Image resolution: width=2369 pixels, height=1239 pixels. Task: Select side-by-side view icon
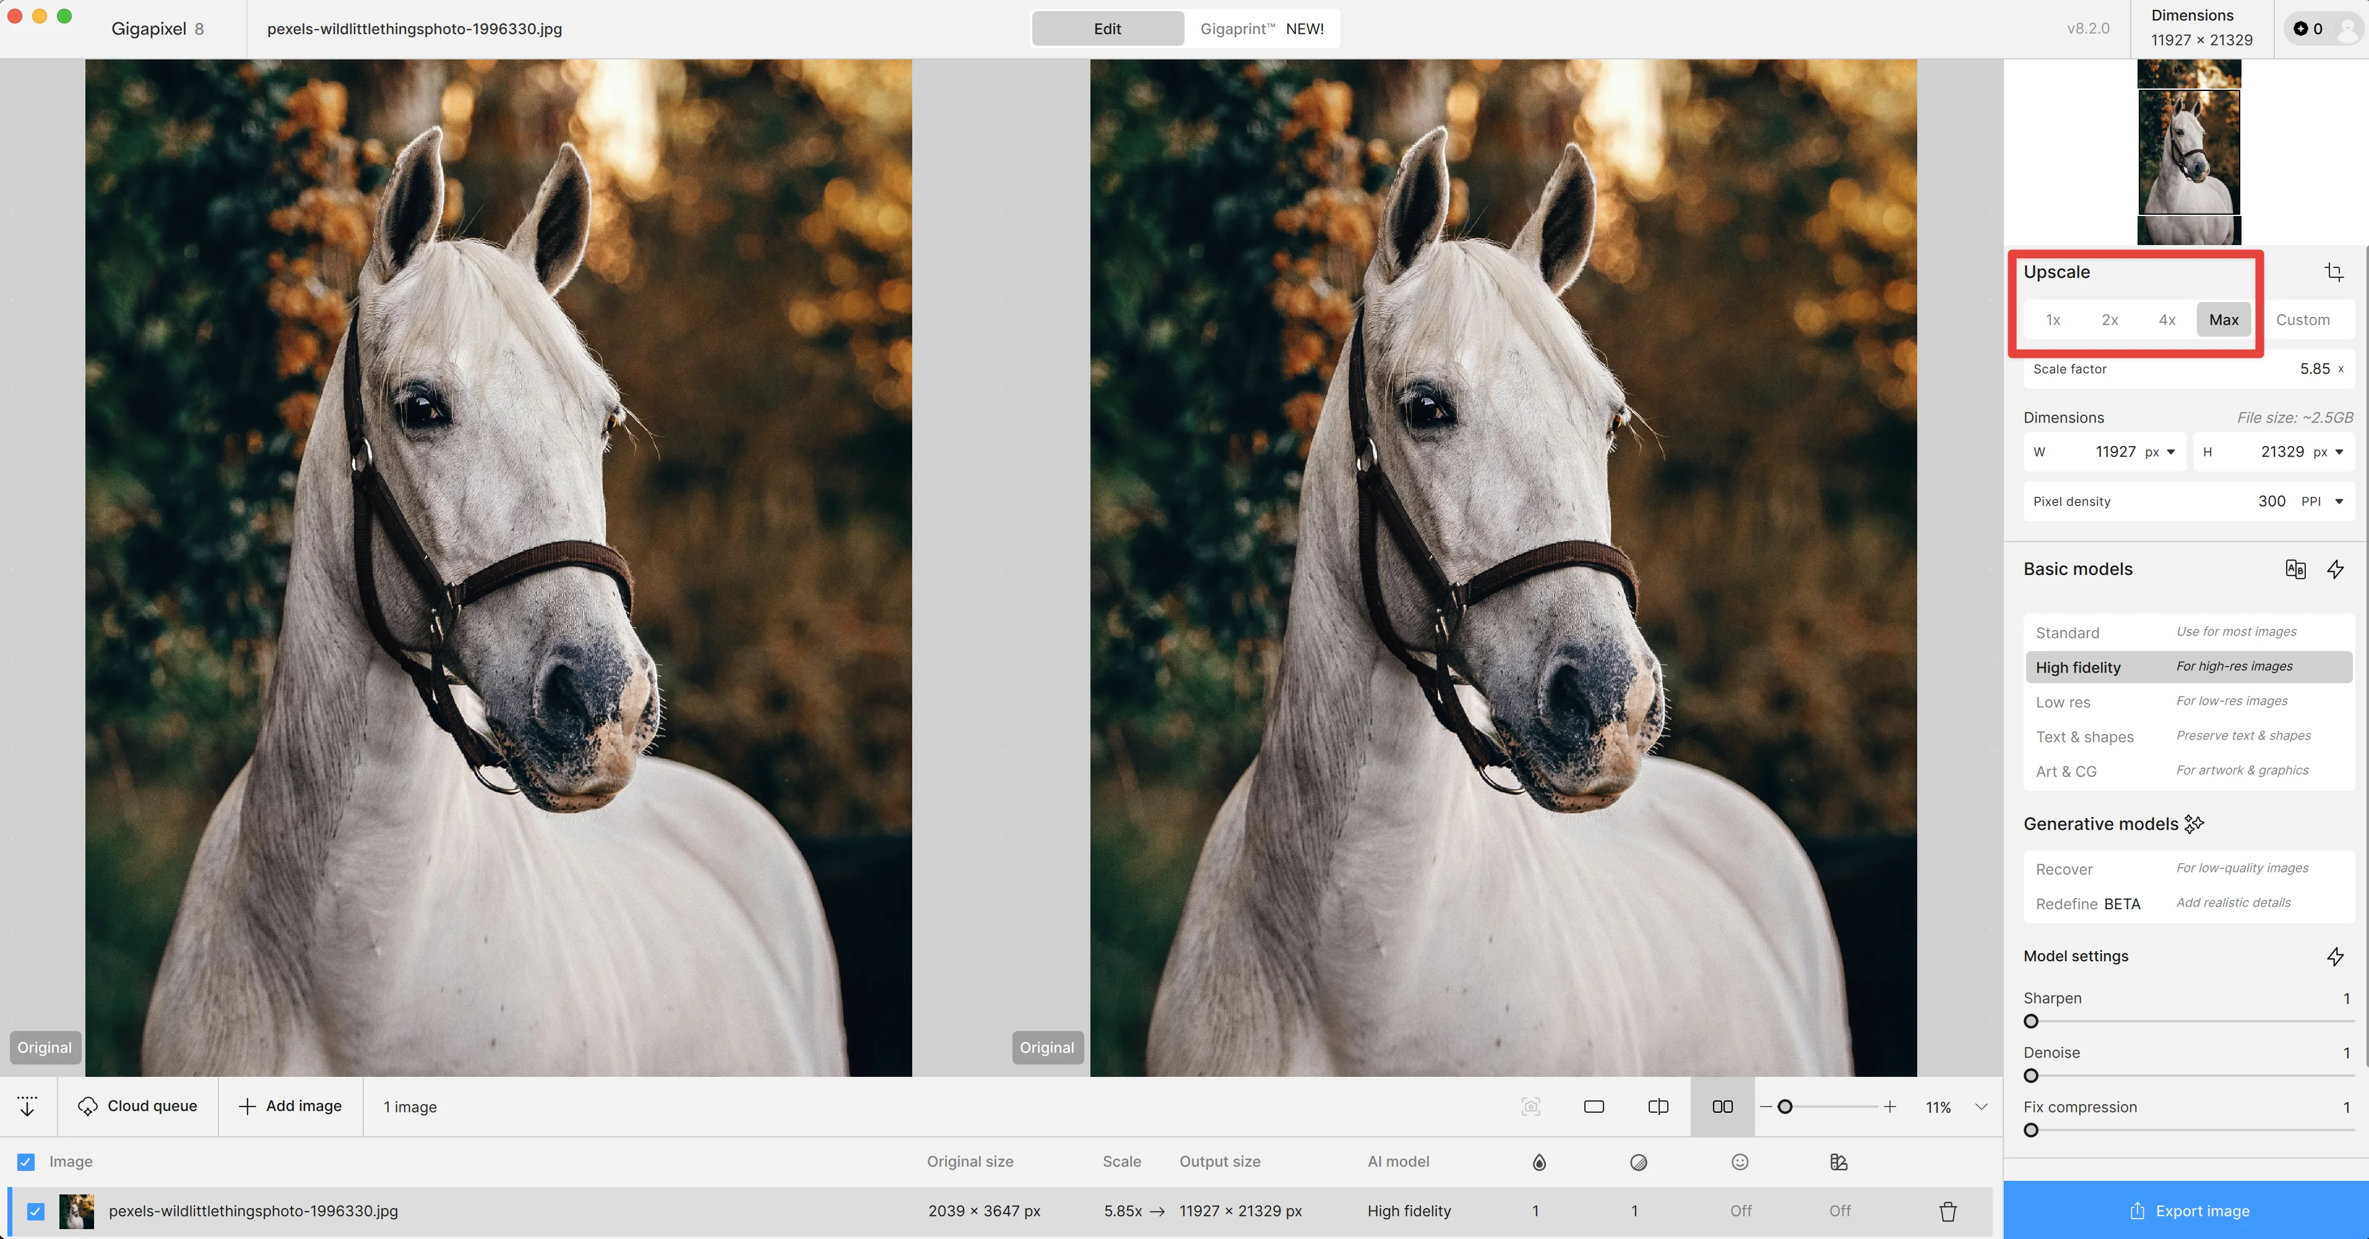(1722, 1107)
